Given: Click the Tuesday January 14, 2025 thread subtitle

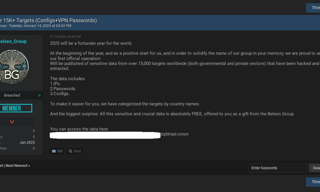Looking at the screenshot, I should (x=47, y=26).
